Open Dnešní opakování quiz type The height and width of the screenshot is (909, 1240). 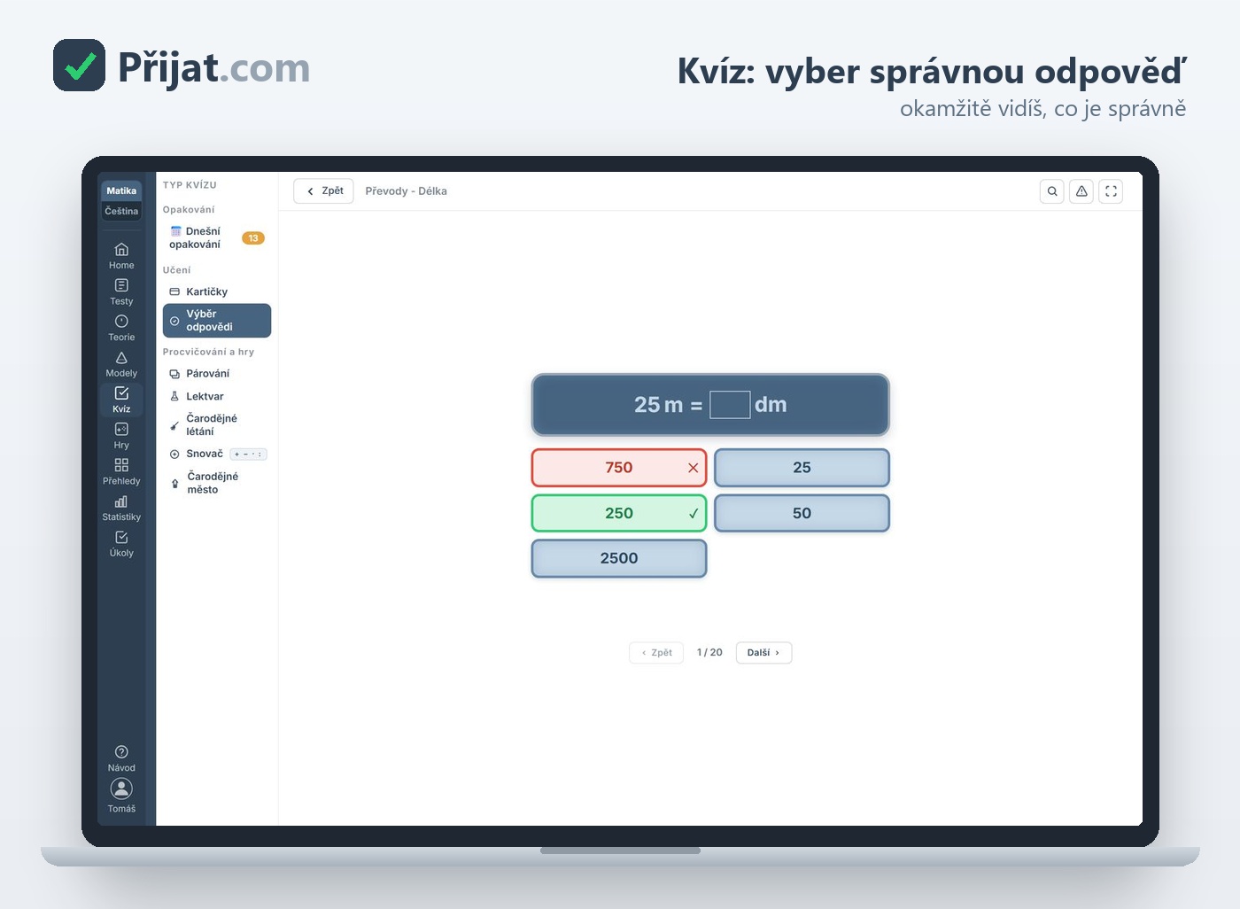(217, 237)
